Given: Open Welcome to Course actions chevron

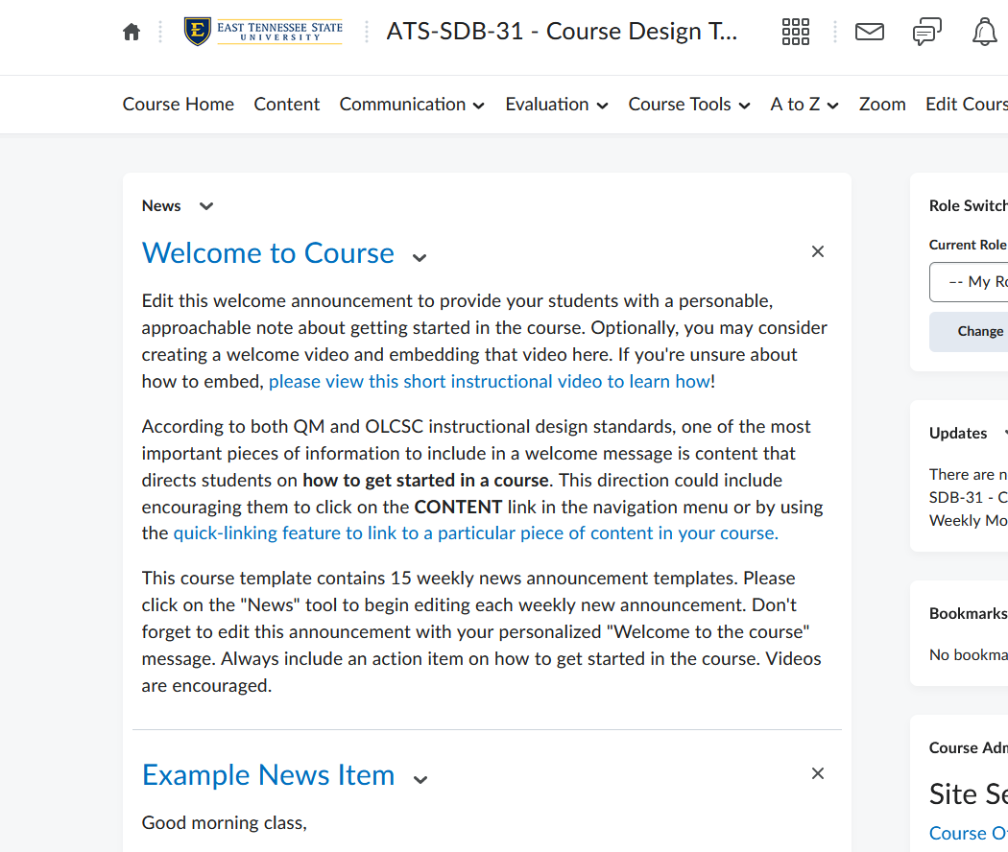Looking at the screenshot, I should coord(420,257).
